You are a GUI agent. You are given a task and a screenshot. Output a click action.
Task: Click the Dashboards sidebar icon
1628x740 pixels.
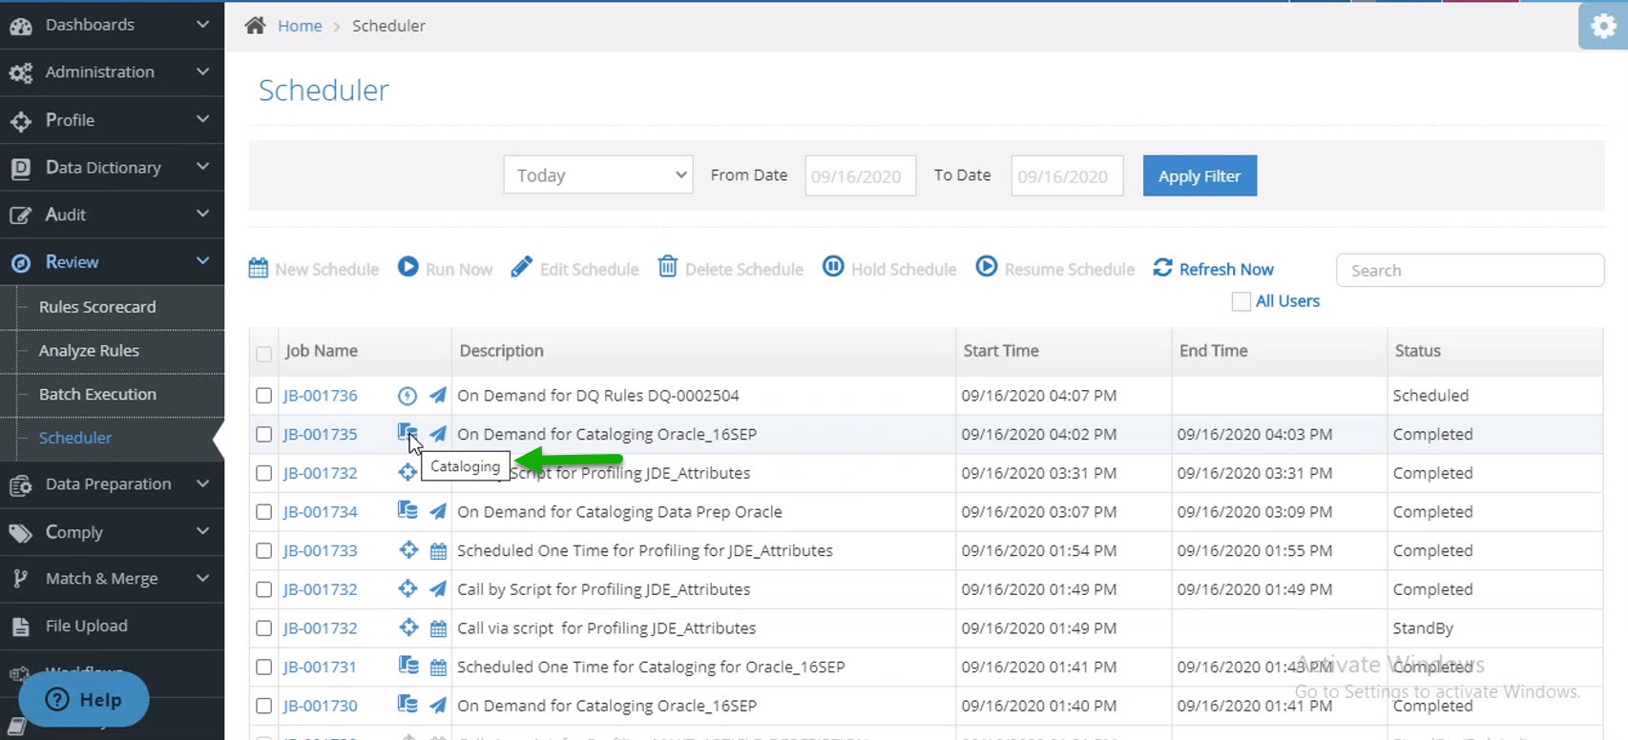click(x=21, y=26)
